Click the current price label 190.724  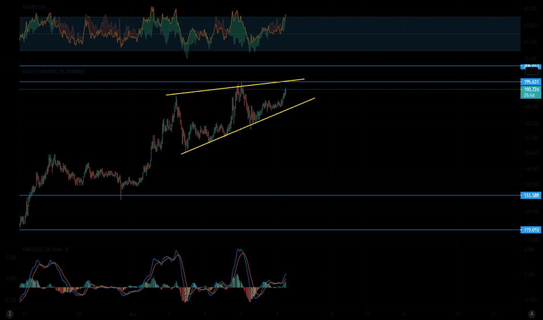(x=531, y=89)
